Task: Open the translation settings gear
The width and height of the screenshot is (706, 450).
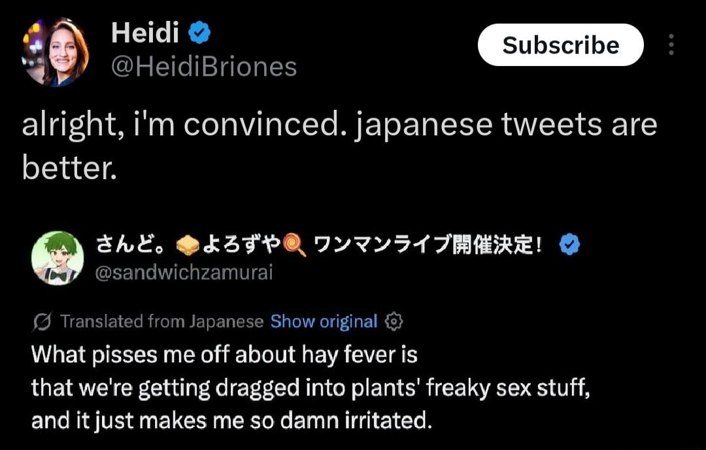Action: pos(394,322)
